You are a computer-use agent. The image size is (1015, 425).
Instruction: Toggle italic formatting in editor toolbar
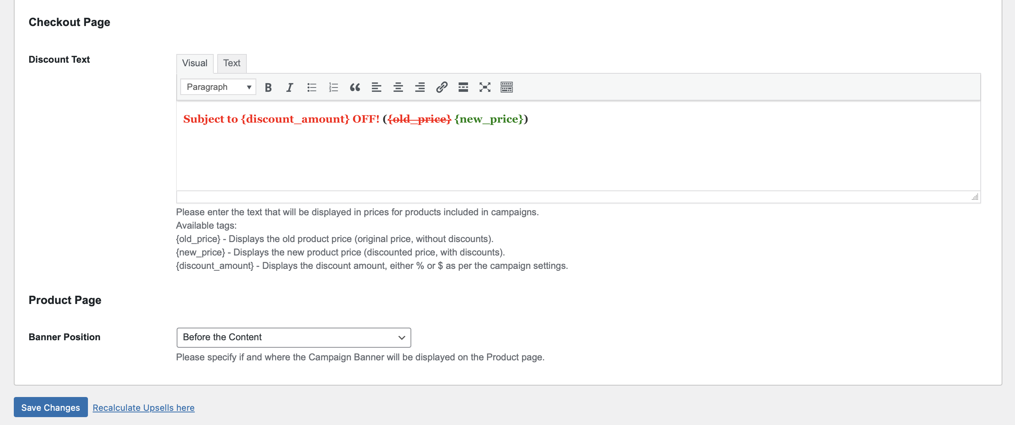(x=290, y=87)
